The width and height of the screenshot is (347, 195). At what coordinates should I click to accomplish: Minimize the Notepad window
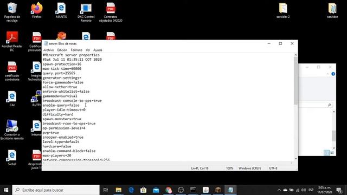(269, 43)
